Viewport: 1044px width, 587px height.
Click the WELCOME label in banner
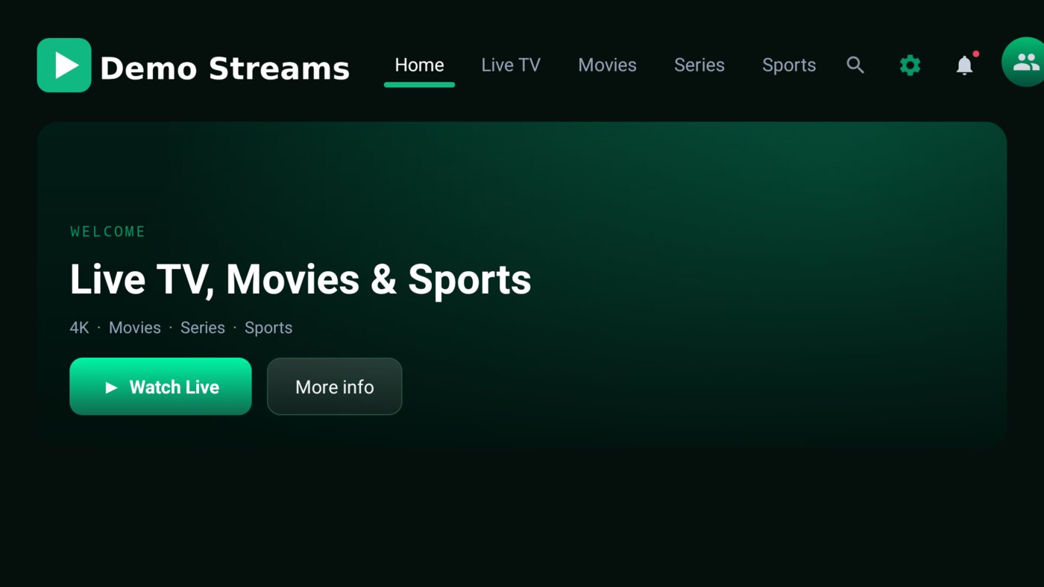tap(108, 232)
